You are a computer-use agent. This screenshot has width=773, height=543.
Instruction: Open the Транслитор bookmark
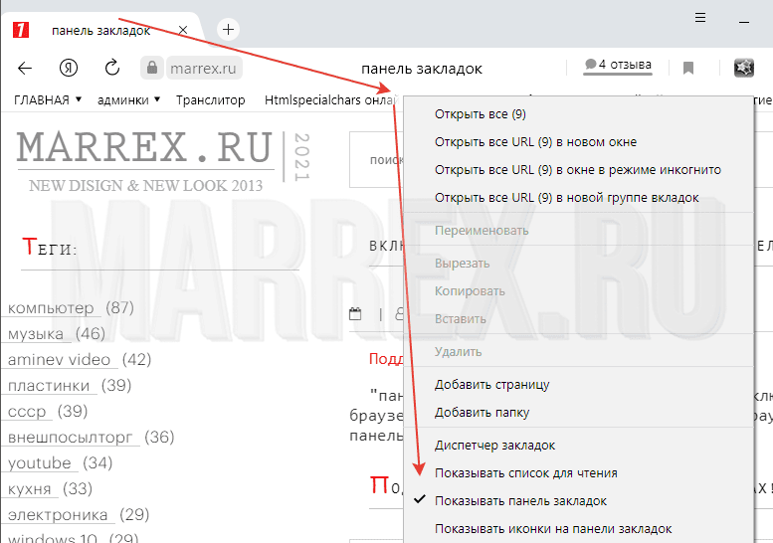[211, 100]
